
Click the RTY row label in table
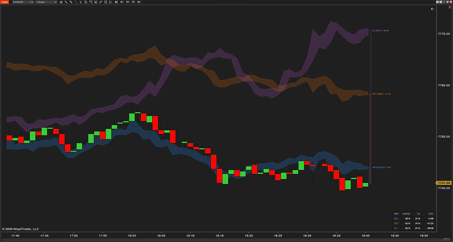396,223
